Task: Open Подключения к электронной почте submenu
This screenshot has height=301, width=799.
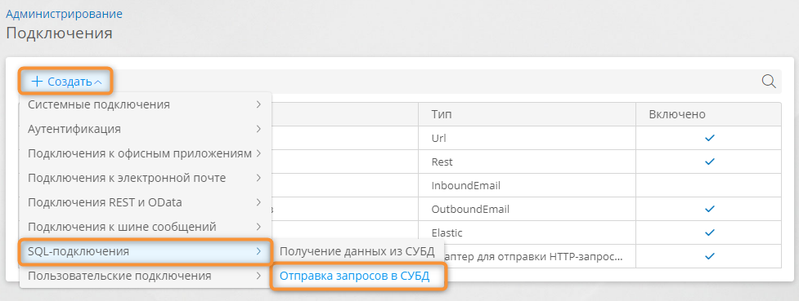Action: pos(146,178)
